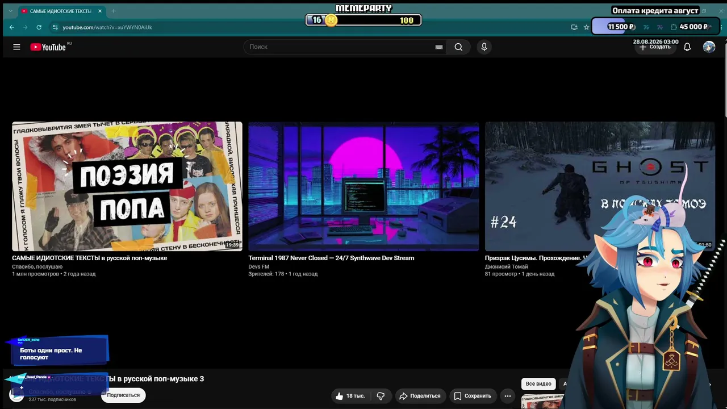Open the on-screen keyboard in search box

pyautogui.click(x=439, y=47)
